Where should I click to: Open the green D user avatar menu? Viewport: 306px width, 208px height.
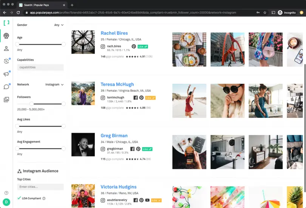[x=6, y=202]
